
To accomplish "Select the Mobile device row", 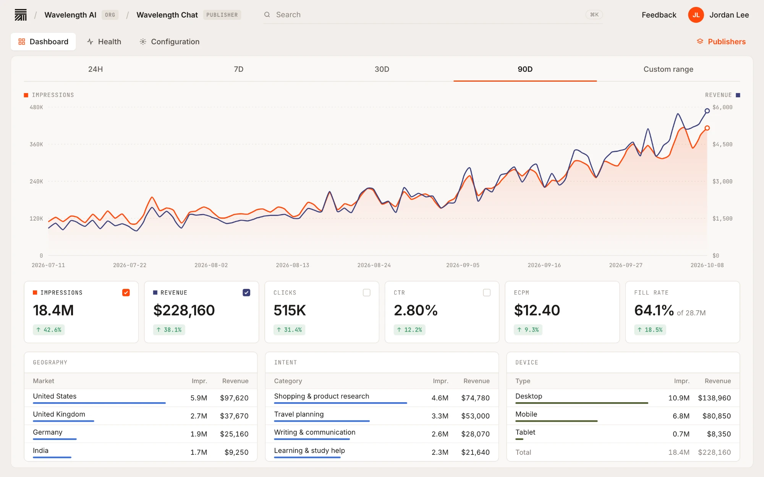I will point(623,416).
